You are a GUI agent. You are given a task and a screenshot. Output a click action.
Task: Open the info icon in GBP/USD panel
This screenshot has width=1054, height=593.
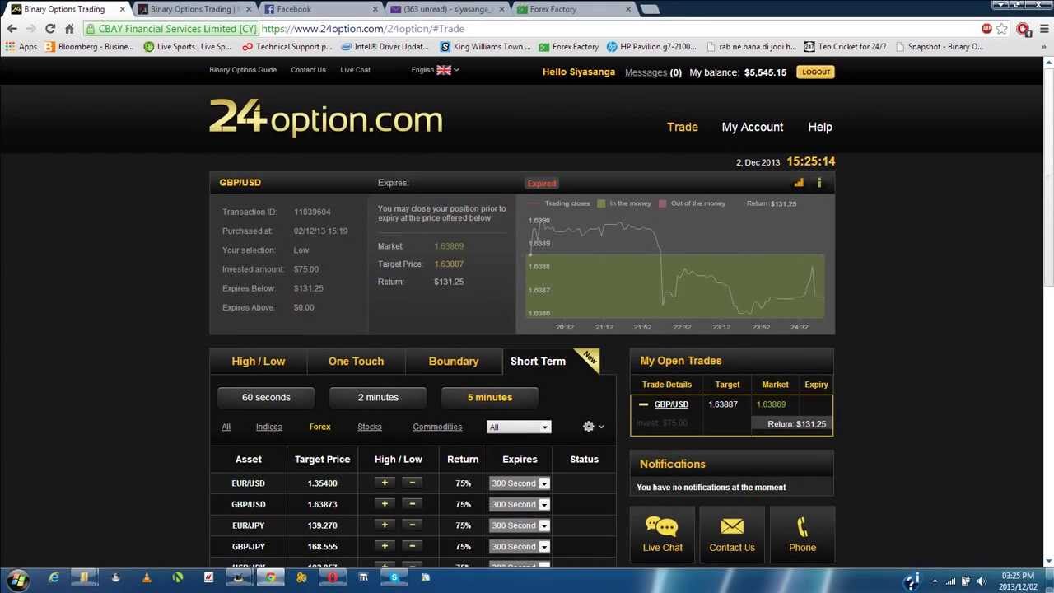819,183
